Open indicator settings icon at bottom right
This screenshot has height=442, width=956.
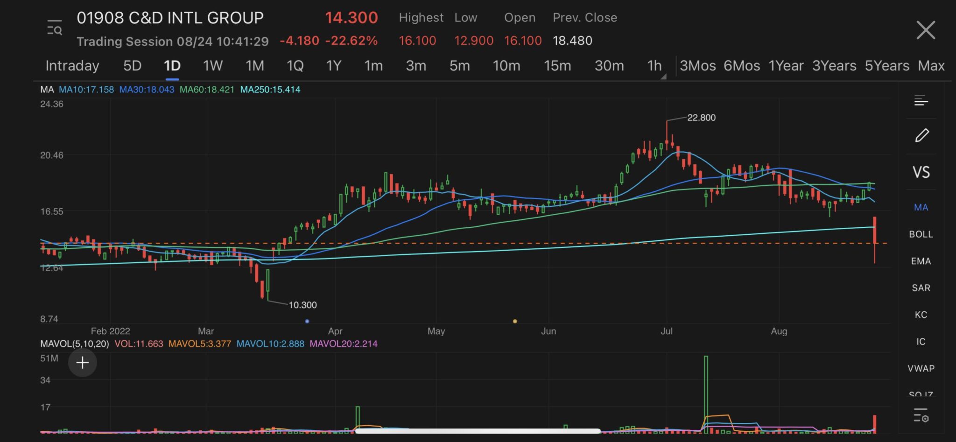coord(921,415)
